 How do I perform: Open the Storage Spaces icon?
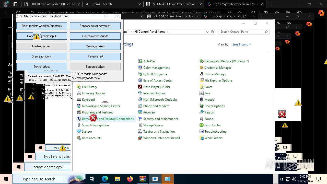pyautogui.click(x=140, y=125)
